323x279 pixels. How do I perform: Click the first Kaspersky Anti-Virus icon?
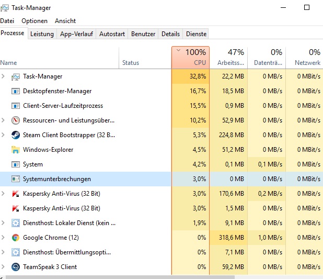point(15,194)
